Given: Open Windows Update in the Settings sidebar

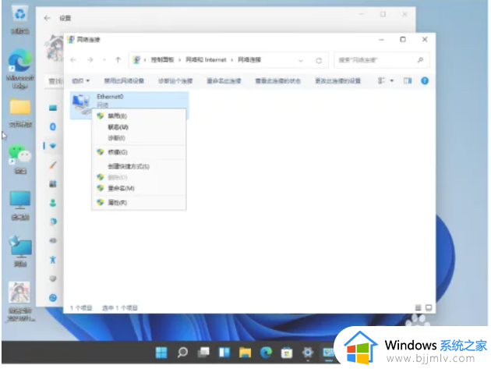Looking at the screenshot, I should coord(53,297).
